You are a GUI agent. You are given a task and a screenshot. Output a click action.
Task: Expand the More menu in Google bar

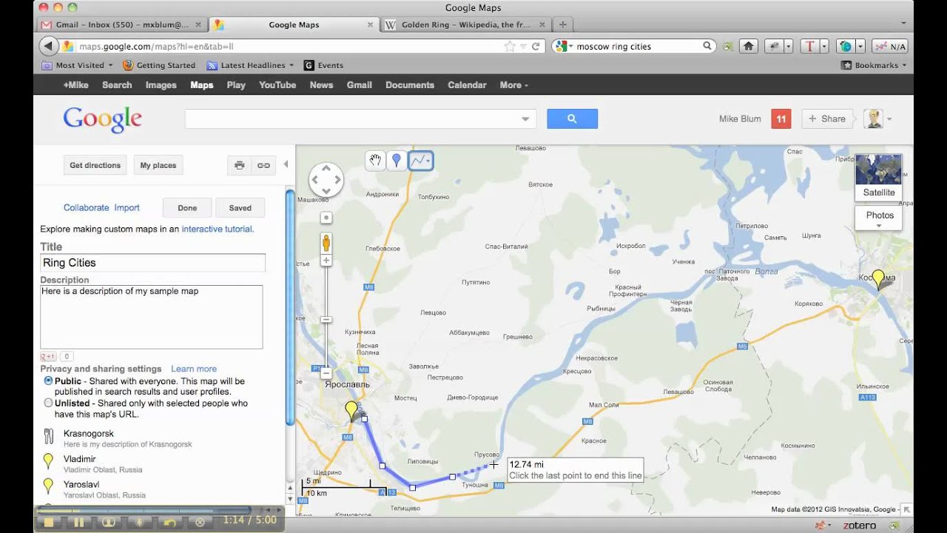click(x=513, y=85)
